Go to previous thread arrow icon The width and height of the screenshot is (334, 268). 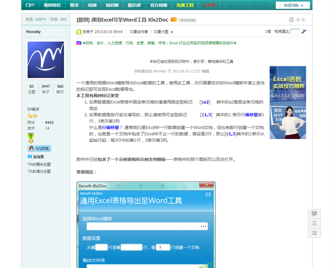tap(298, 19)
